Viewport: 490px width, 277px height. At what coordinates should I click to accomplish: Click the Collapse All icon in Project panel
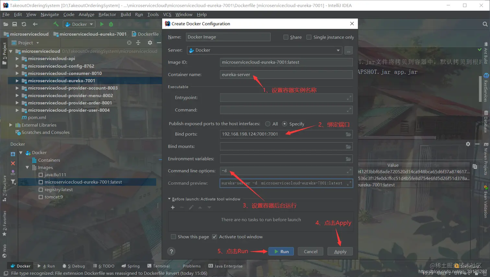click(x=138, y=43)
